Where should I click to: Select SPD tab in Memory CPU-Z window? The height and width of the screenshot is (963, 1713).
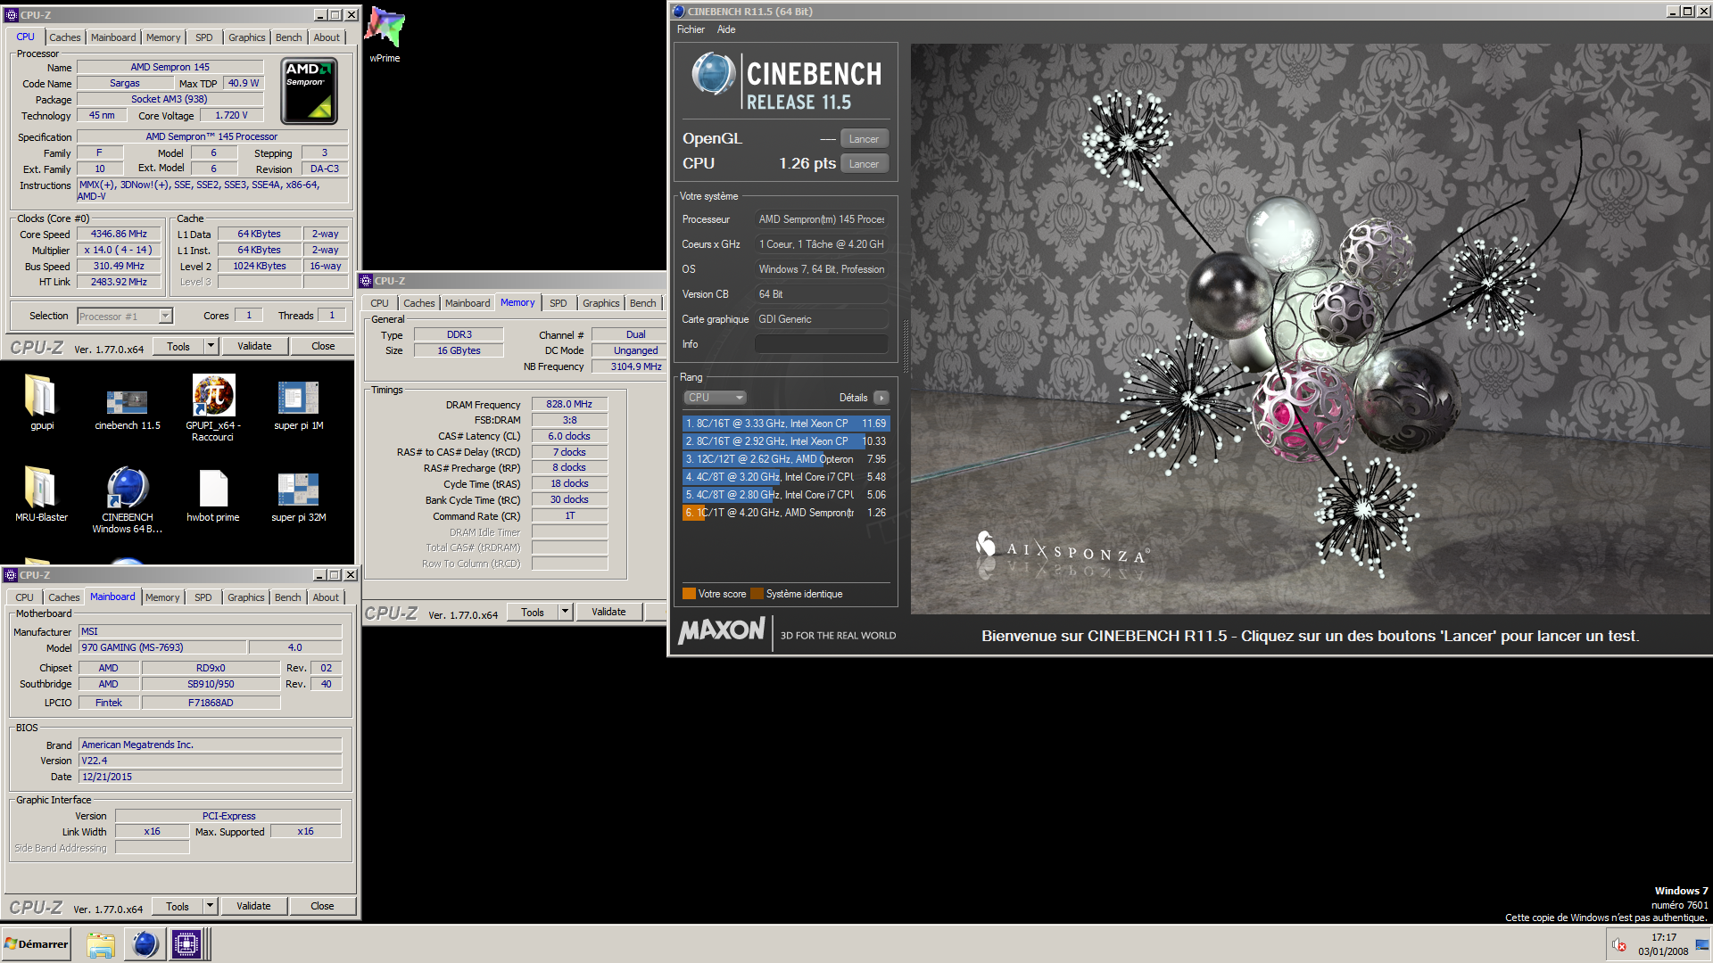558,303
